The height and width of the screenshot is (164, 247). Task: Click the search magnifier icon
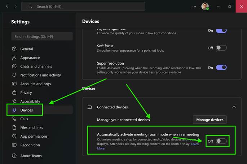[x=30, y=6]
